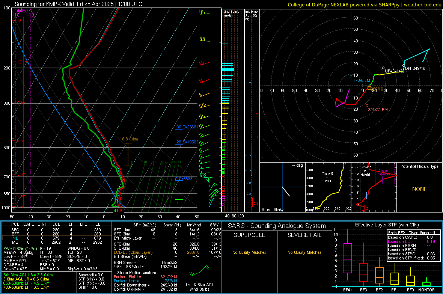Select the '15 km' height marker label
This screenshot has height=294, width=443.
click(x=22, y=21)
